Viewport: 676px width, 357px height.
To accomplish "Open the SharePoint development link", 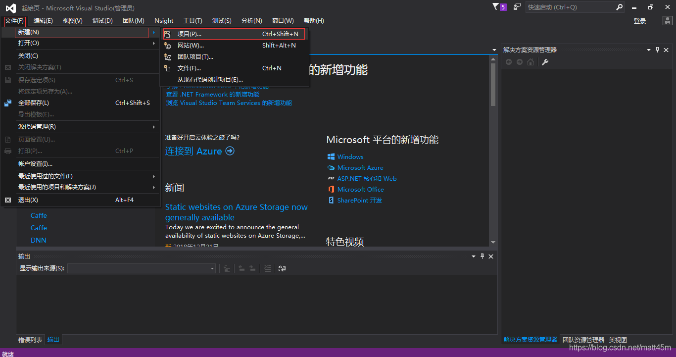I will pos(360,200).
